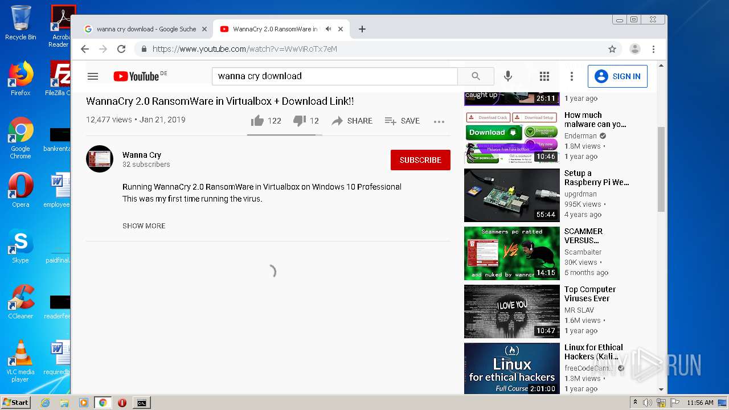The height and width of the screenshot is (410, 729).
Task: Open YouTube settings three-dot menu
Action: click(572, 76)
